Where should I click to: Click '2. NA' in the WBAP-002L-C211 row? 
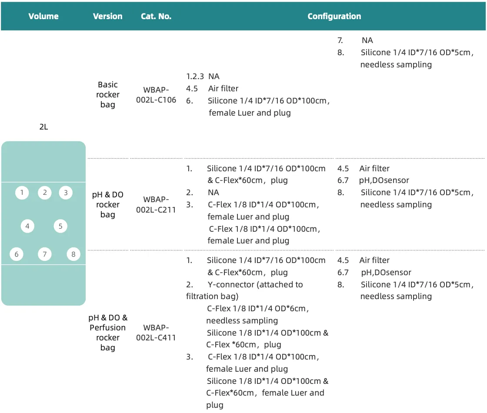point(203,193)
